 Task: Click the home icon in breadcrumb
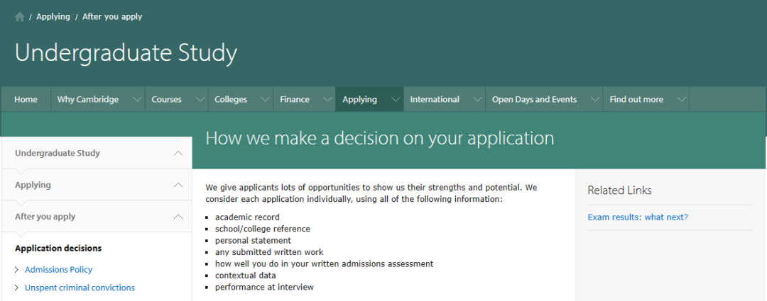(x=20, y=17)
